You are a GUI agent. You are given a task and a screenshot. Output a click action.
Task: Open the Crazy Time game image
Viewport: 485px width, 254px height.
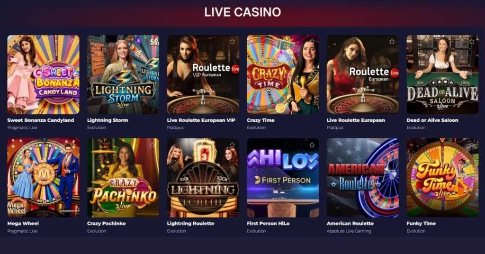[283, 74]
